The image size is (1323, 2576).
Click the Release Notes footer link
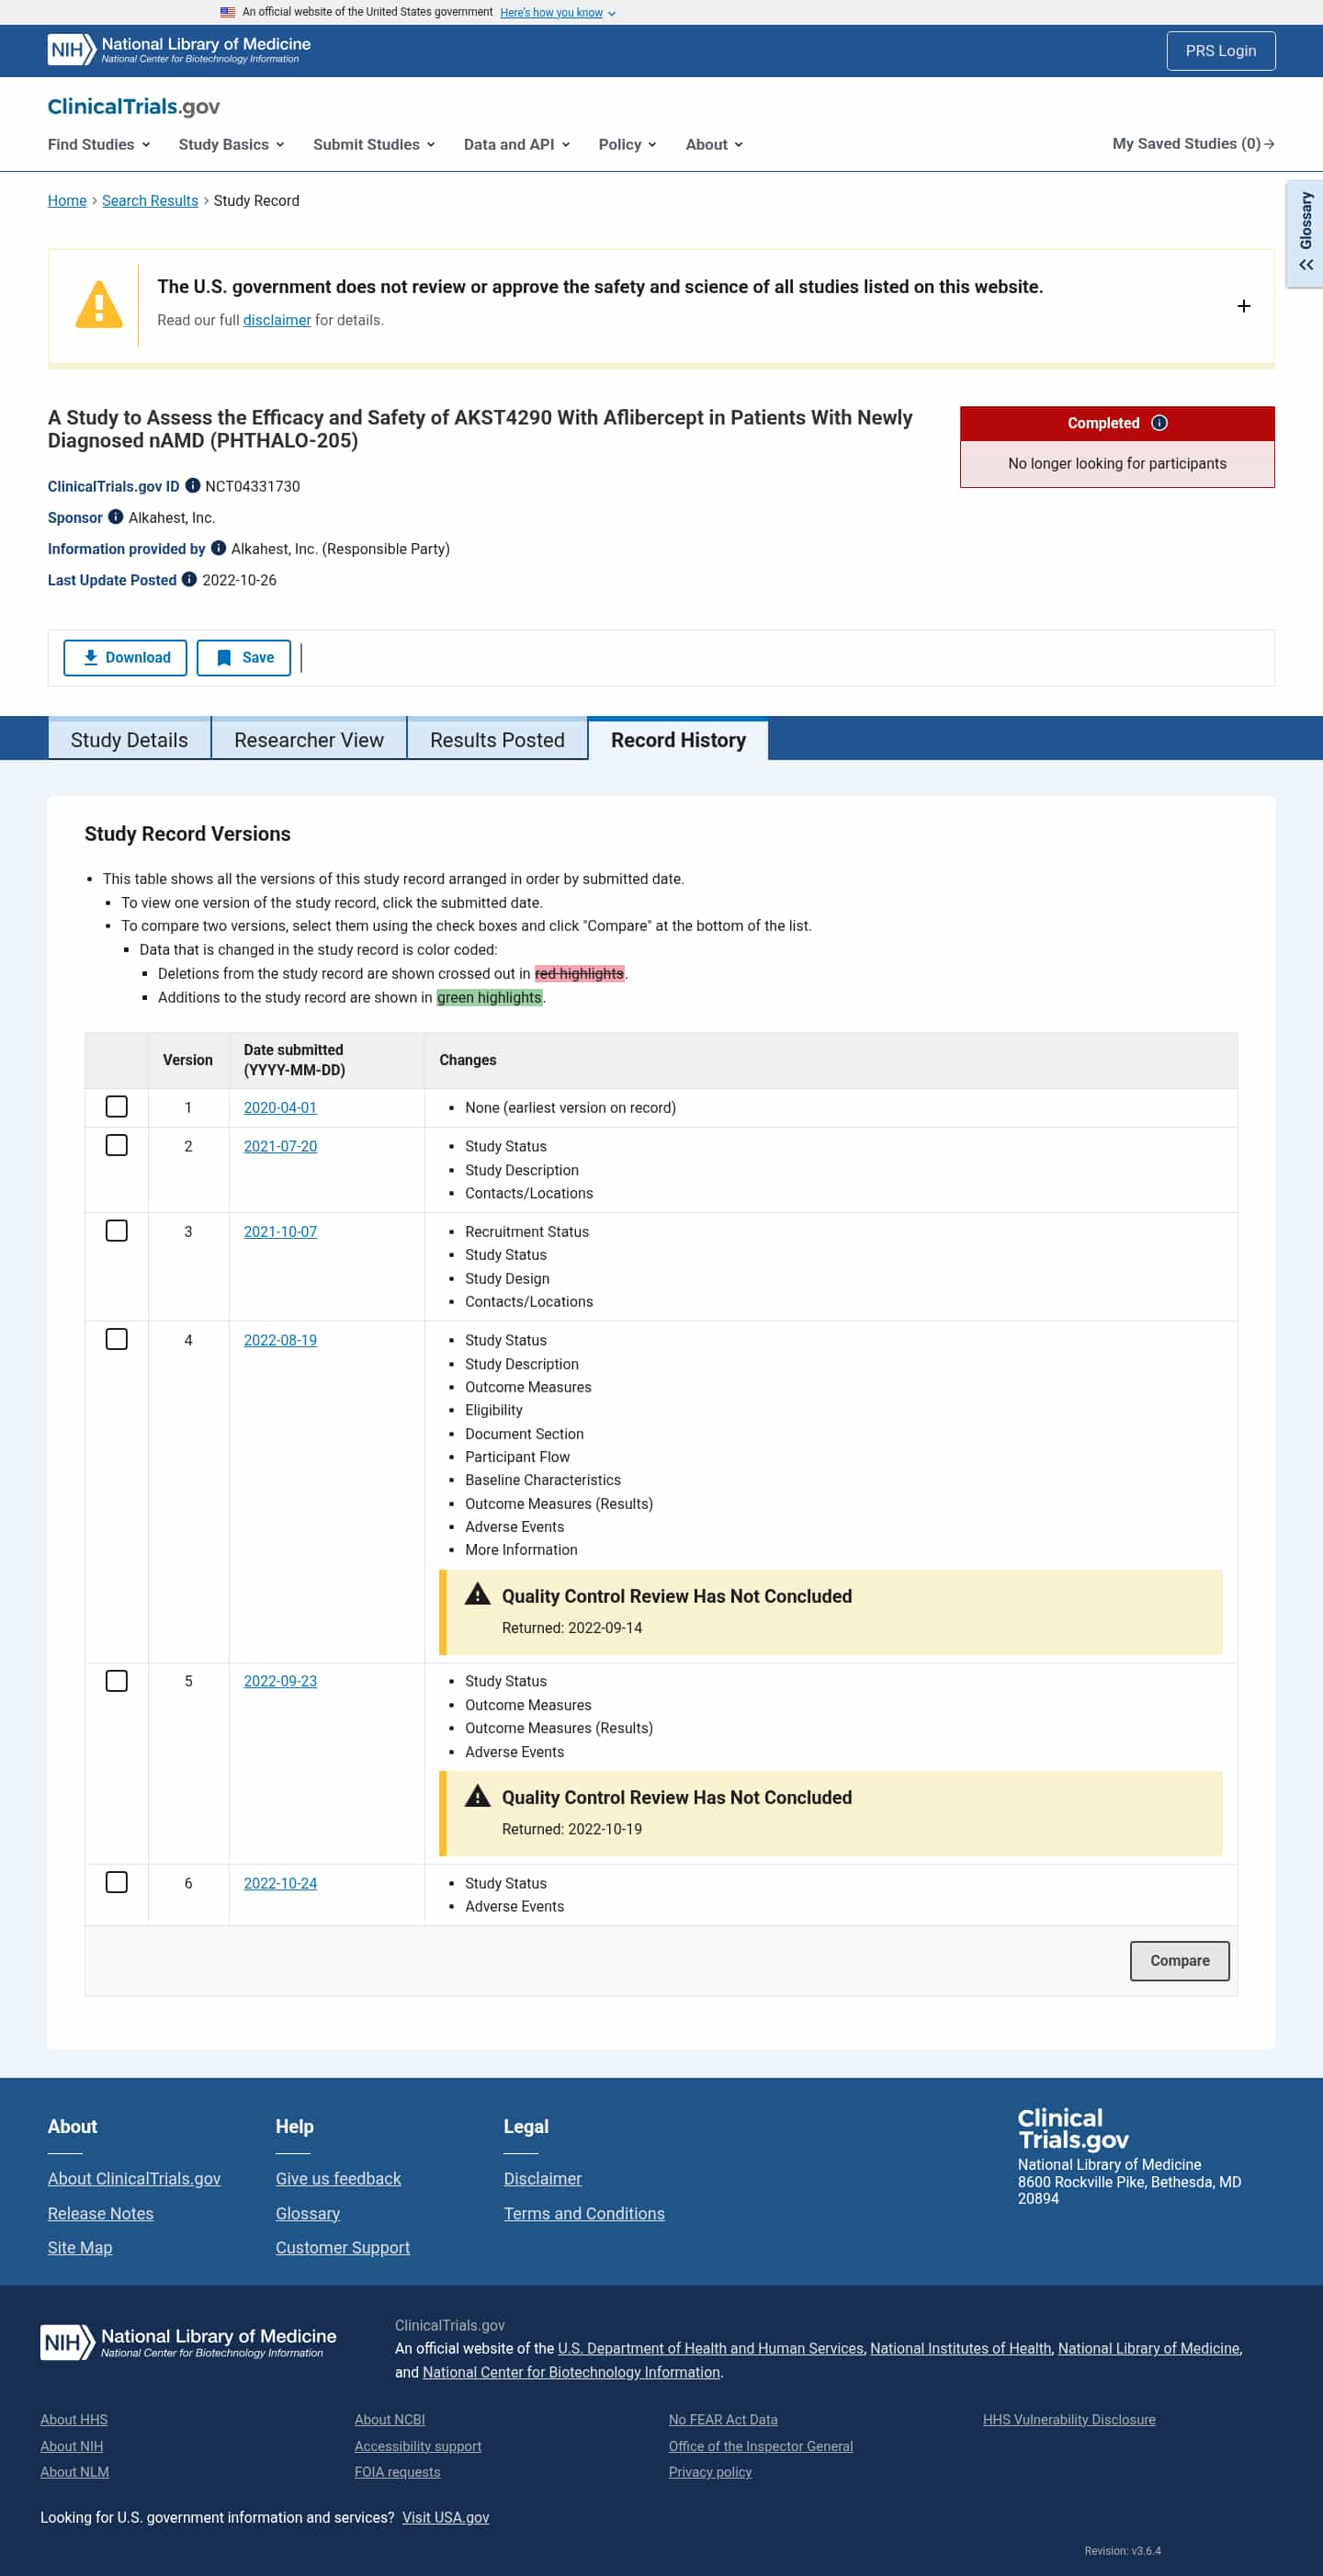(101, 2213)
